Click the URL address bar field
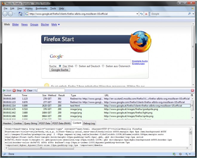 click(x=82, y=14)
